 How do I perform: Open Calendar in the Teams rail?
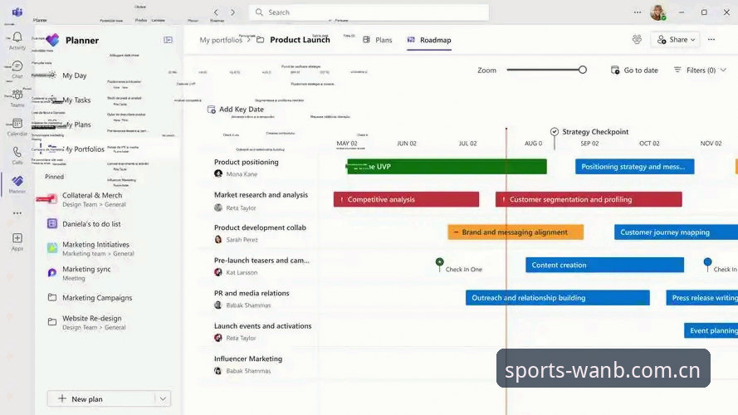tap(17, 127)
